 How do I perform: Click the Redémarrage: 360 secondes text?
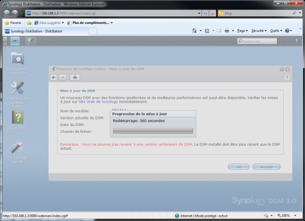pyautogui.click(x=139, y=121)
